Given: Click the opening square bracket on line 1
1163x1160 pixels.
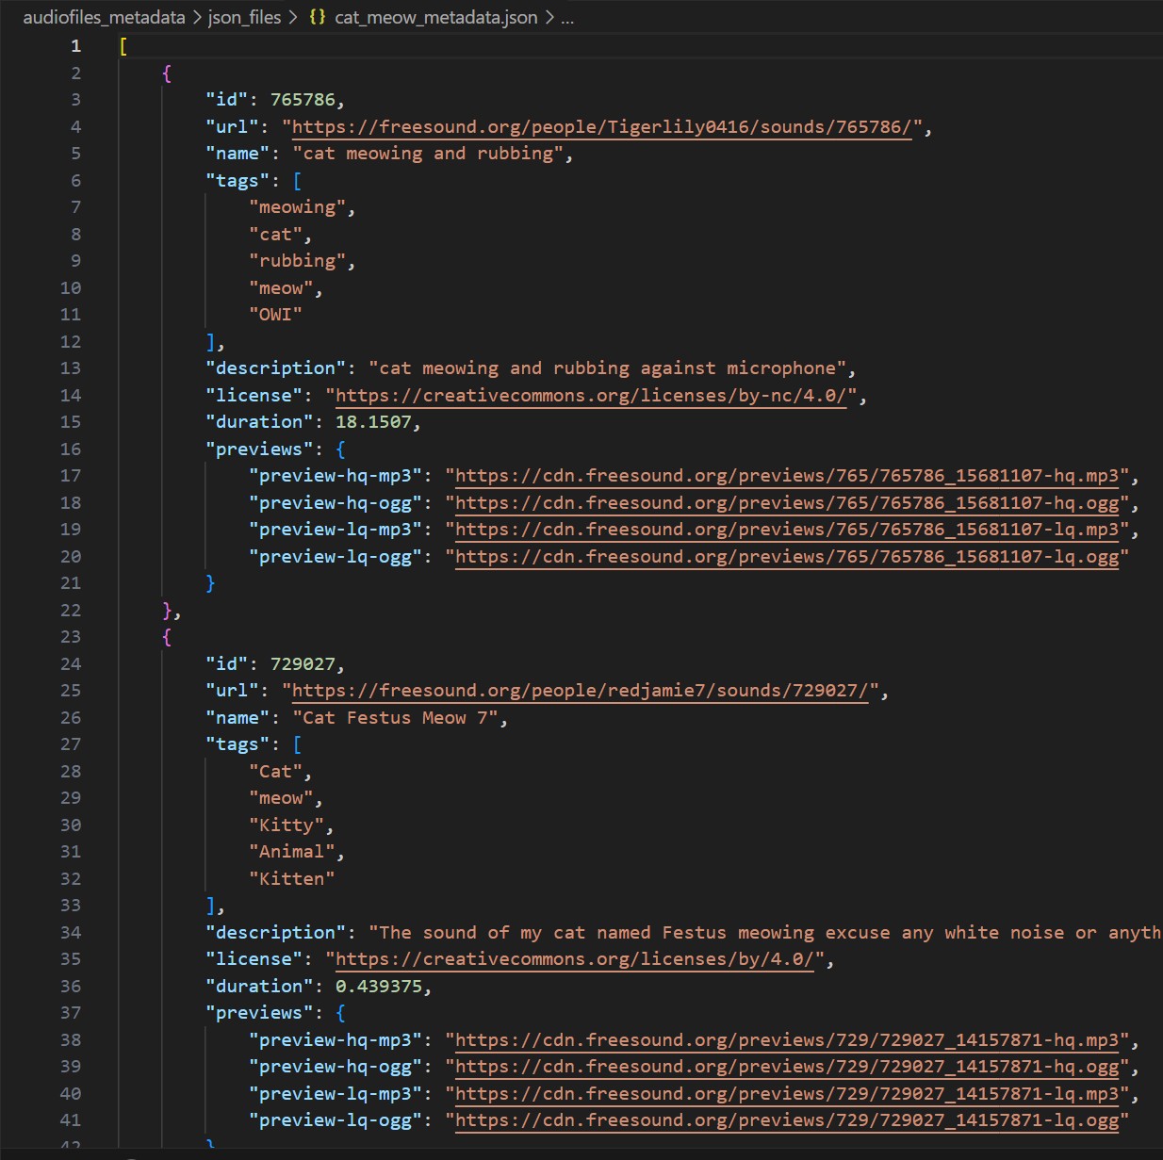Looking at the screenshot, I should pyautogui.click(x=123, y=46).
